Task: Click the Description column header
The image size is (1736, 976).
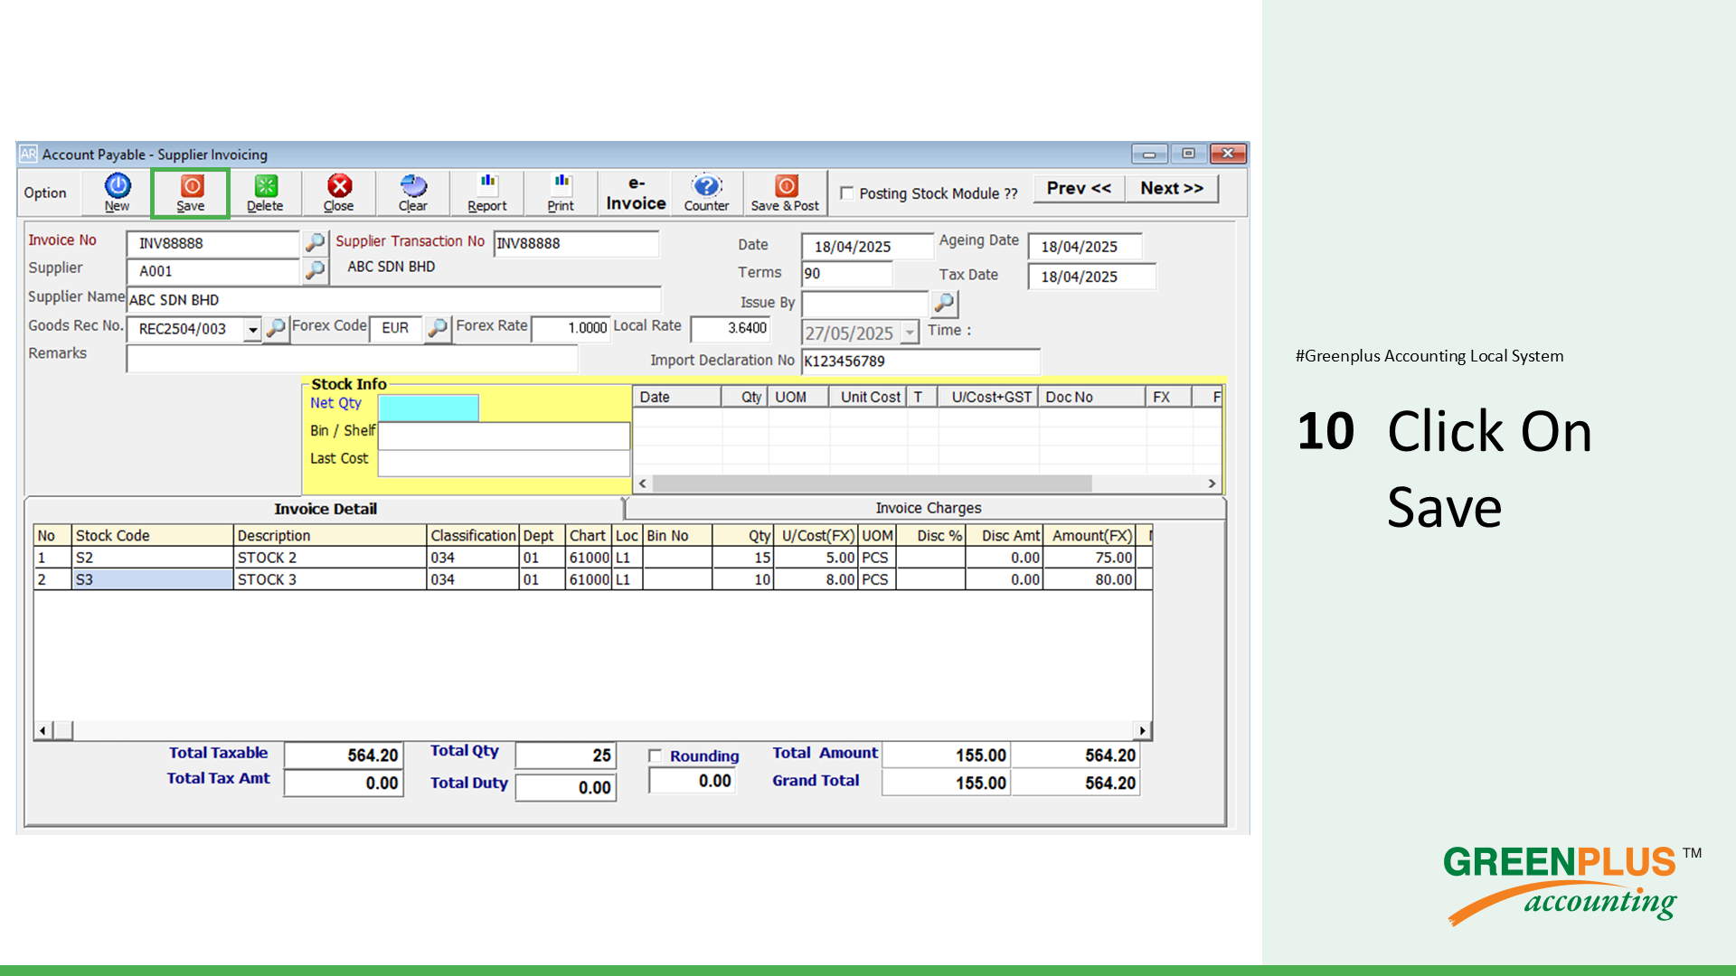Action: [x=329, y=536]
